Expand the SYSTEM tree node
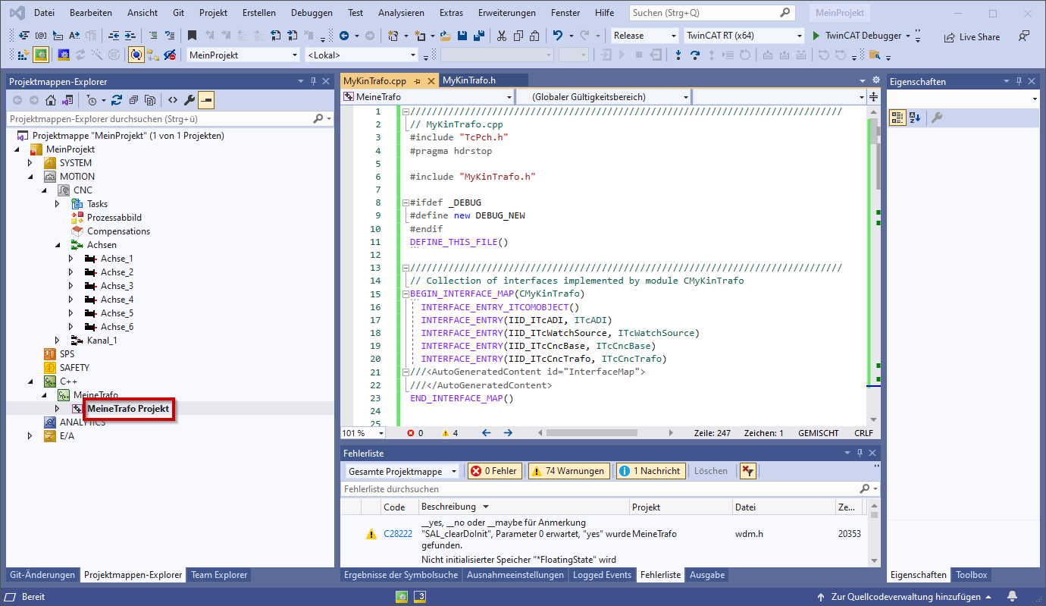1046x606 pixels. click(x=30, y=163)
